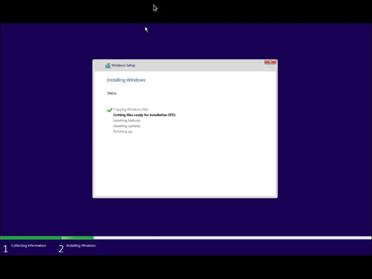Click the green checkmark beside Copying Windows files
372x279 pixels.
pyautogui.click(x=110, y=110)
